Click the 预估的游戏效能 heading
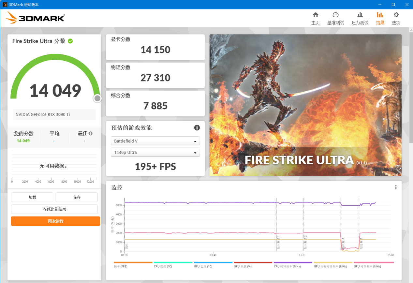This screenshot has height=283, width=413. pyautogui.click(x=131, y=128)
